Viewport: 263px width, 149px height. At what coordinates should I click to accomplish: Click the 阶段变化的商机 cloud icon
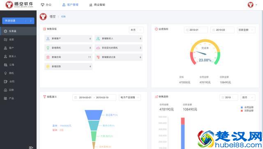[x=98, y=48]
